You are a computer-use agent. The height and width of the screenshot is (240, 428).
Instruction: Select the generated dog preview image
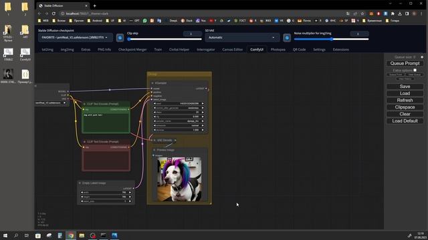(179, 179)
